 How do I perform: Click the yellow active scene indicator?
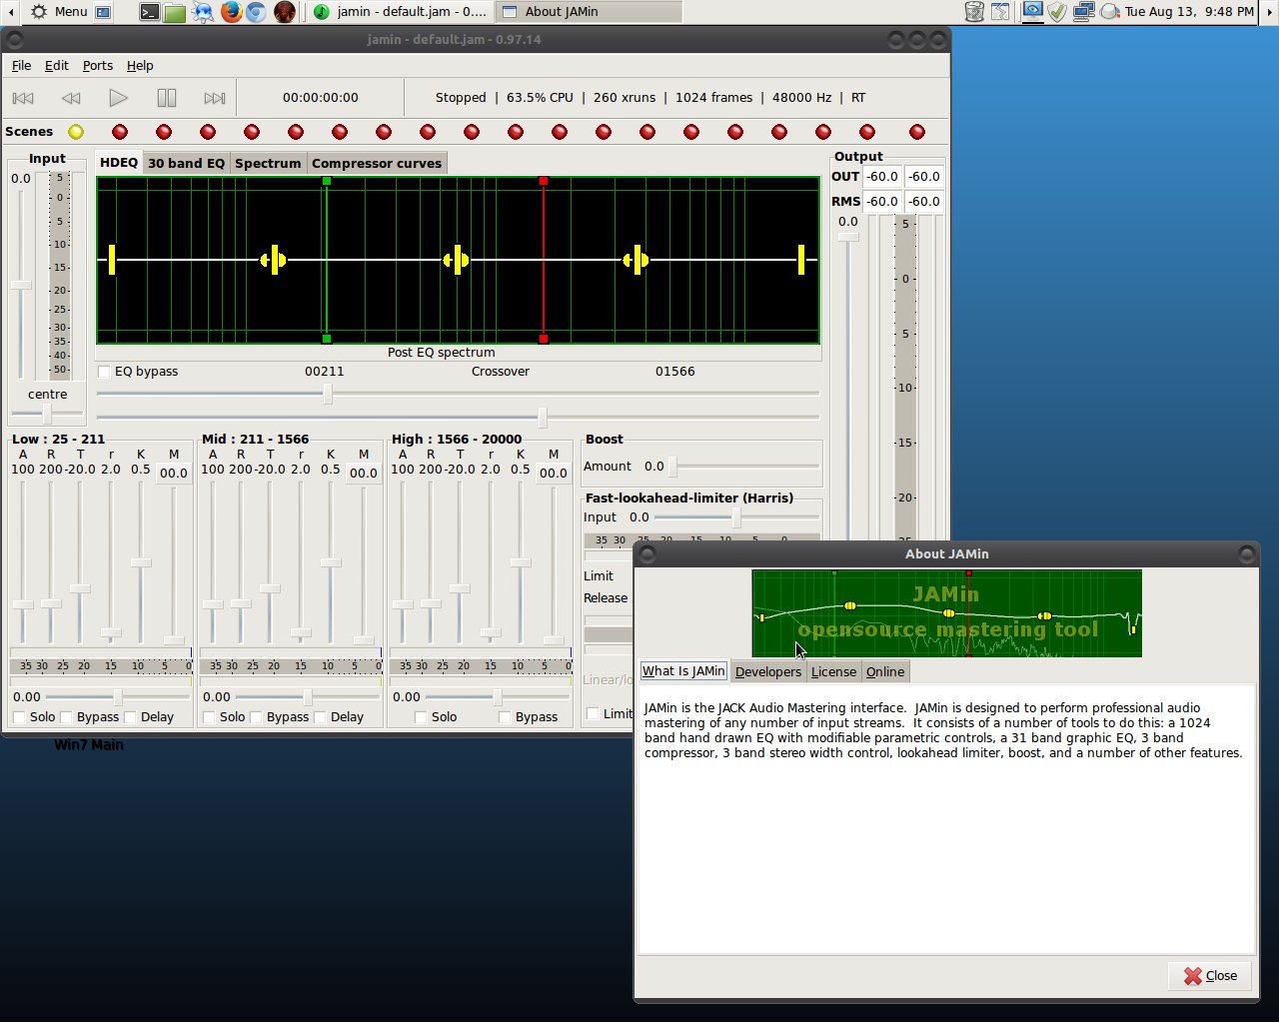pyautogui.click(x=75, y=131)
